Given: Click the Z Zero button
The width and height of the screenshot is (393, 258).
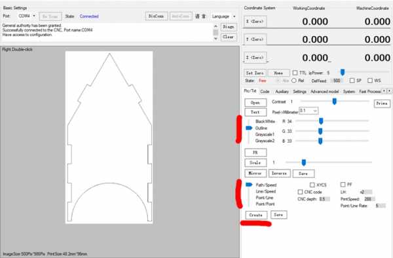Looking at the screenshot, I should tap(255, 58).
